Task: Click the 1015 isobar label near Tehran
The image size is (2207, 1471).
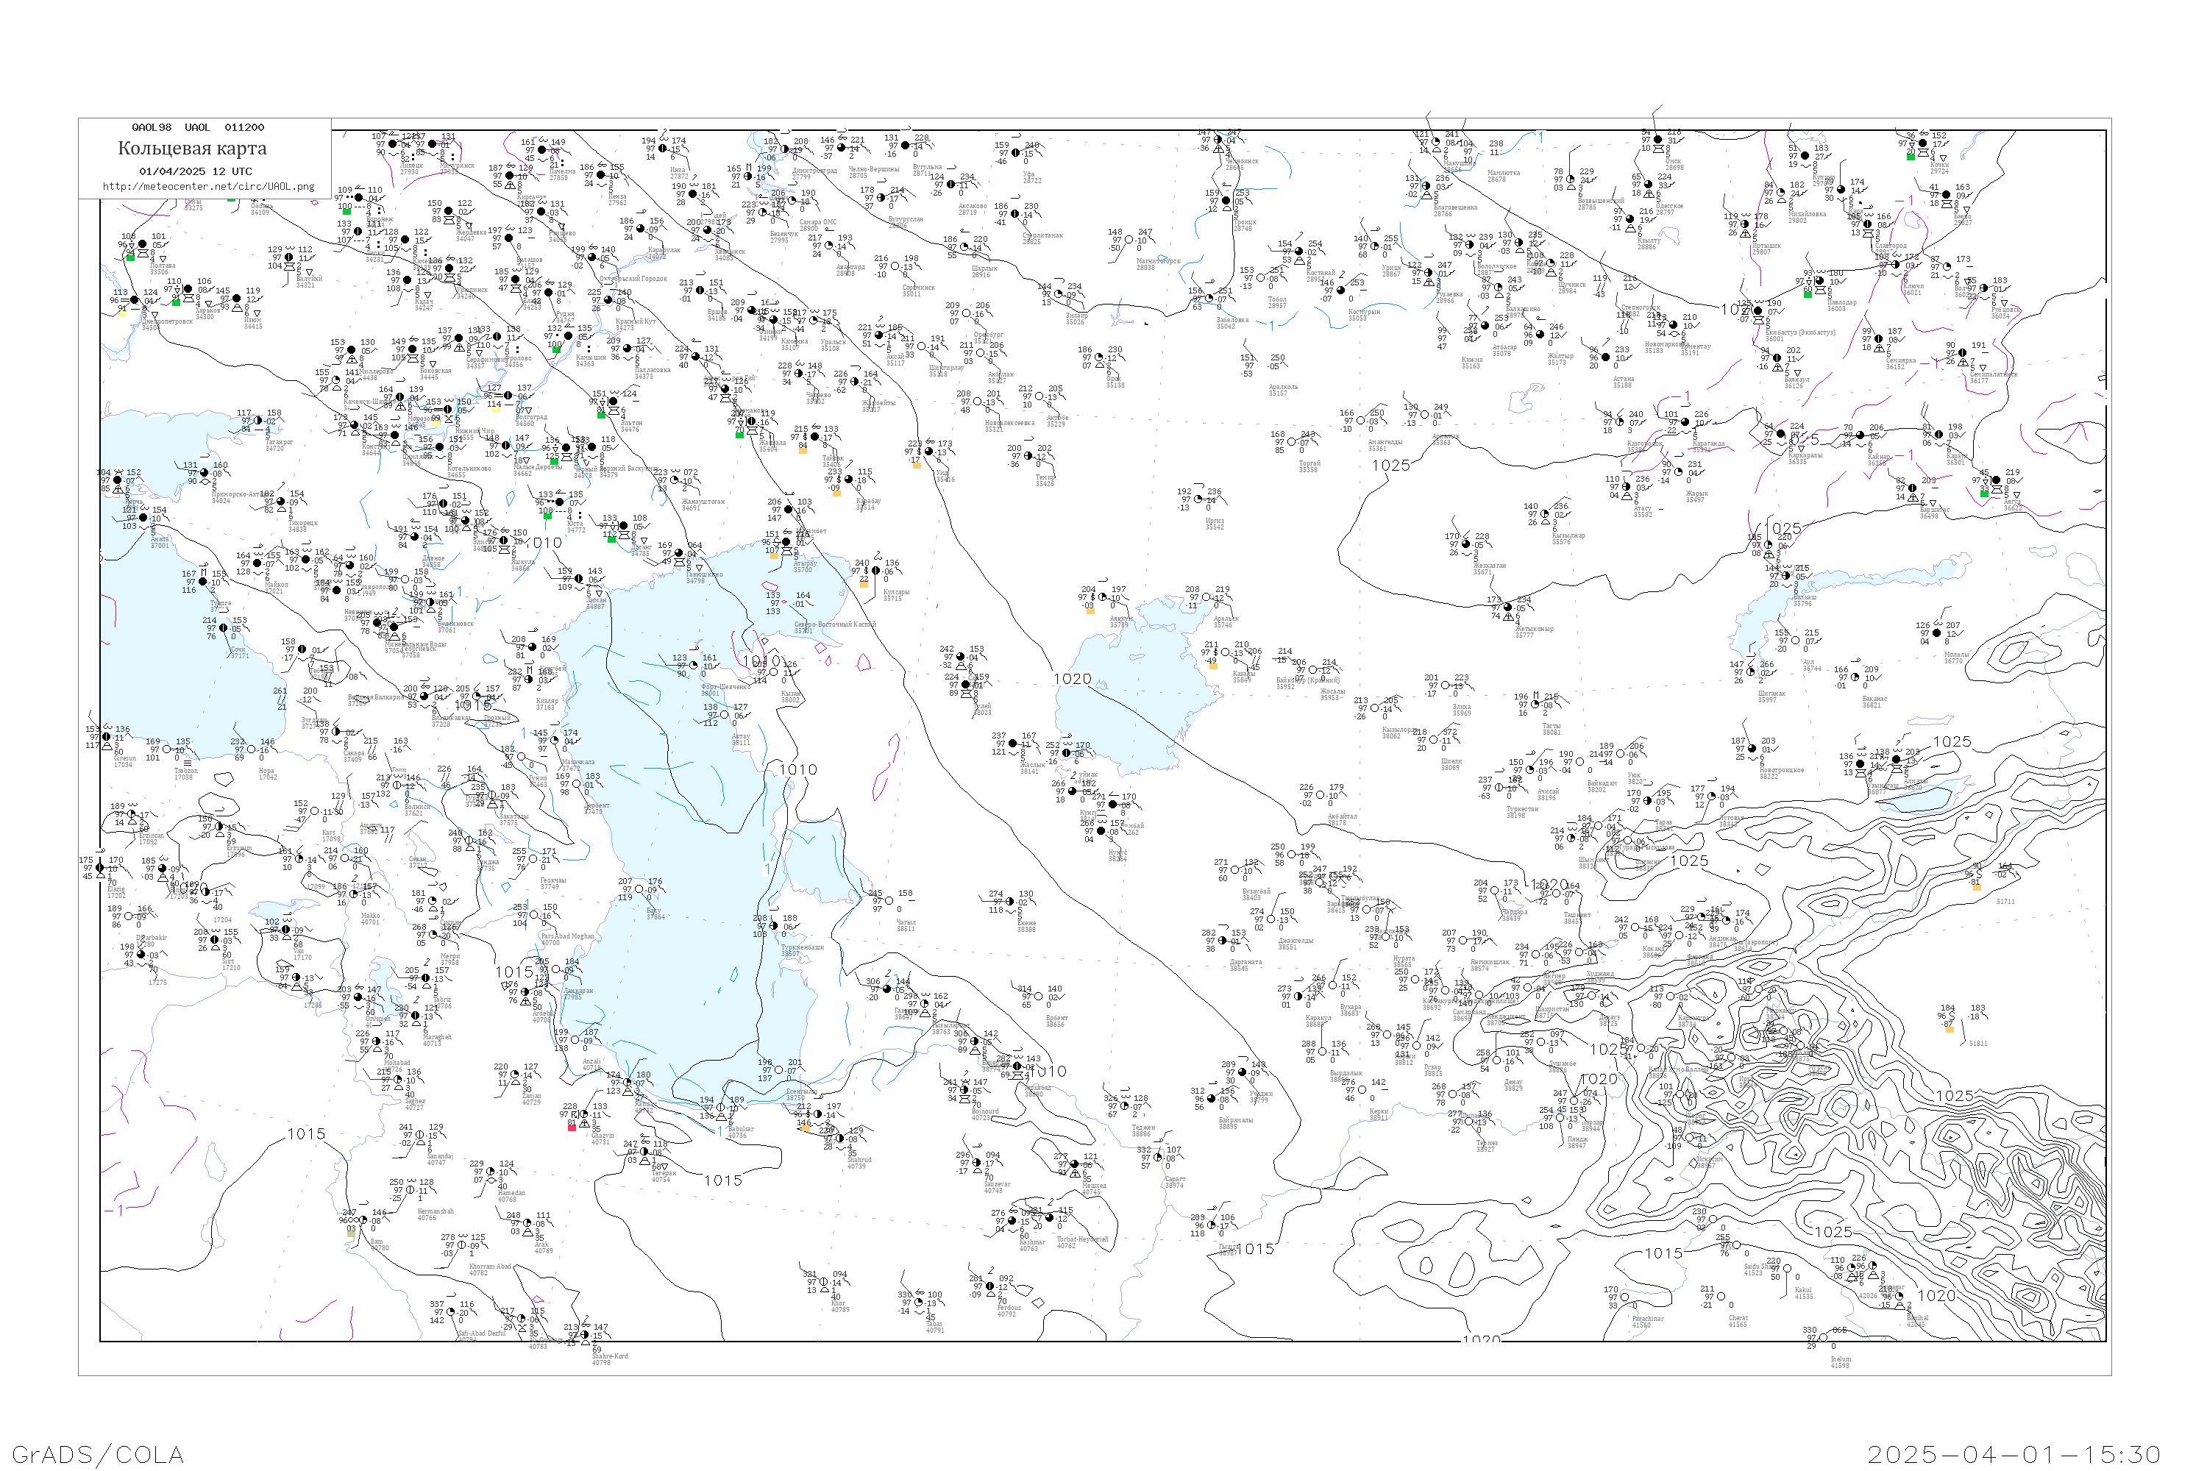Action: tap(722, 1180)
